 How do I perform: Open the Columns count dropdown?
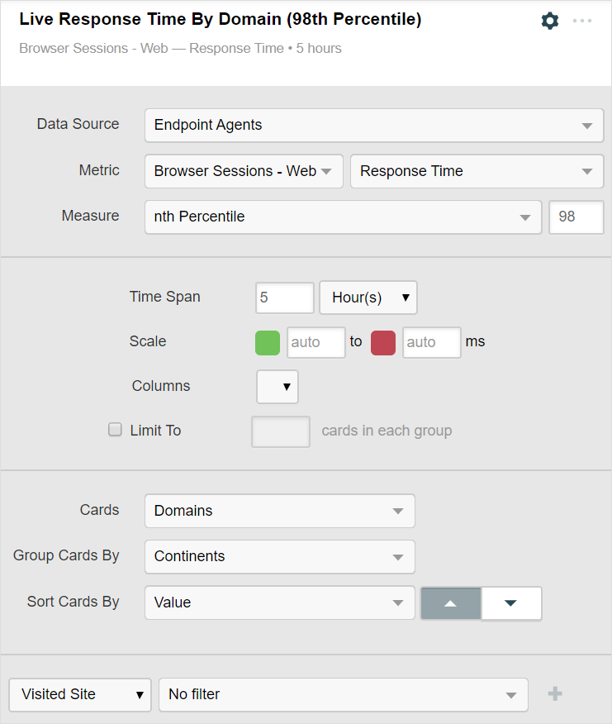point(278,386)
